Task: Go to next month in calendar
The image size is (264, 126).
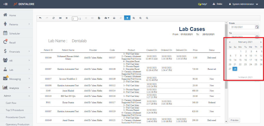Action: pyautogui.click(x=261, y=42)
